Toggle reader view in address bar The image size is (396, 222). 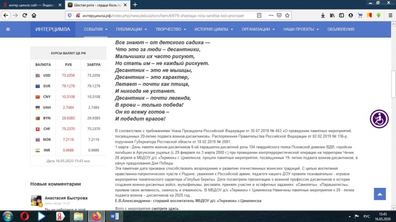259,15
